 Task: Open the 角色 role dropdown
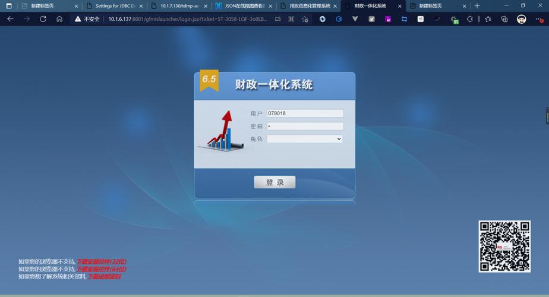point(305,139)
